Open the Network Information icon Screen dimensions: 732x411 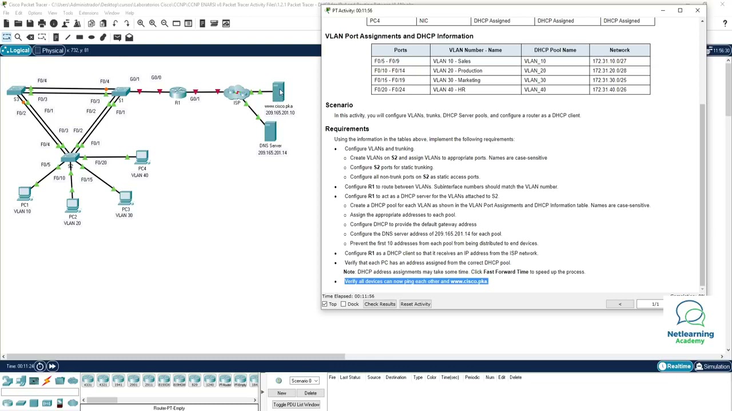tap(54, 23)
